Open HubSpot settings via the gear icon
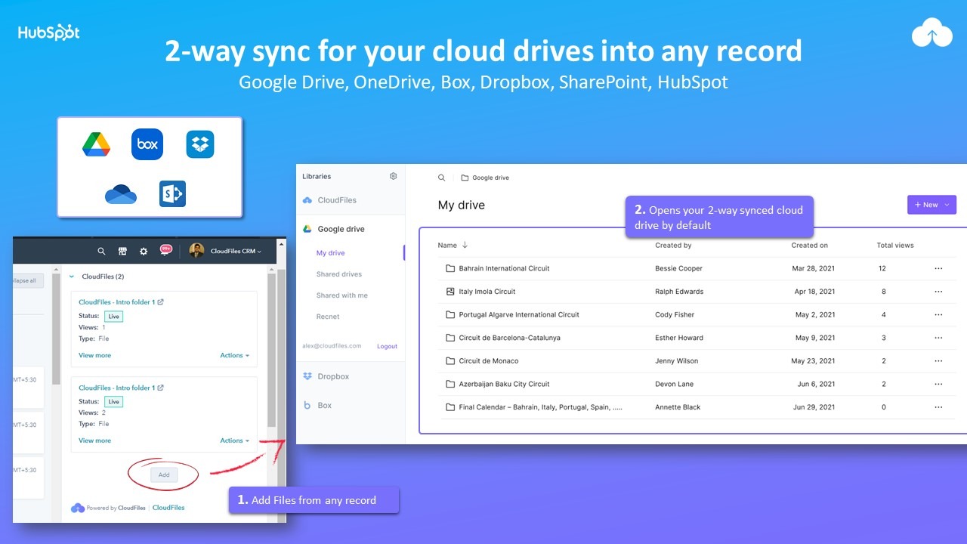This screenshot has height=544, width=967. [x=143, y=251]
